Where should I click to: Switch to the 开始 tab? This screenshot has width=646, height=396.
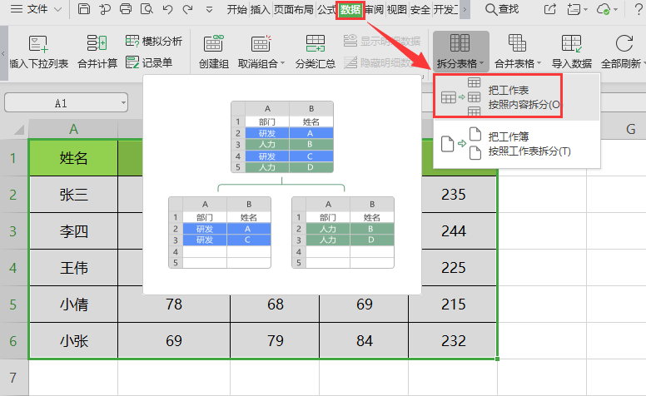point(237,9)
